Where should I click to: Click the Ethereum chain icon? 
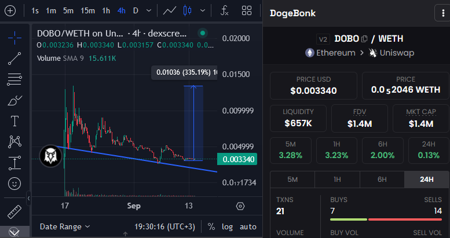[309, 53]
